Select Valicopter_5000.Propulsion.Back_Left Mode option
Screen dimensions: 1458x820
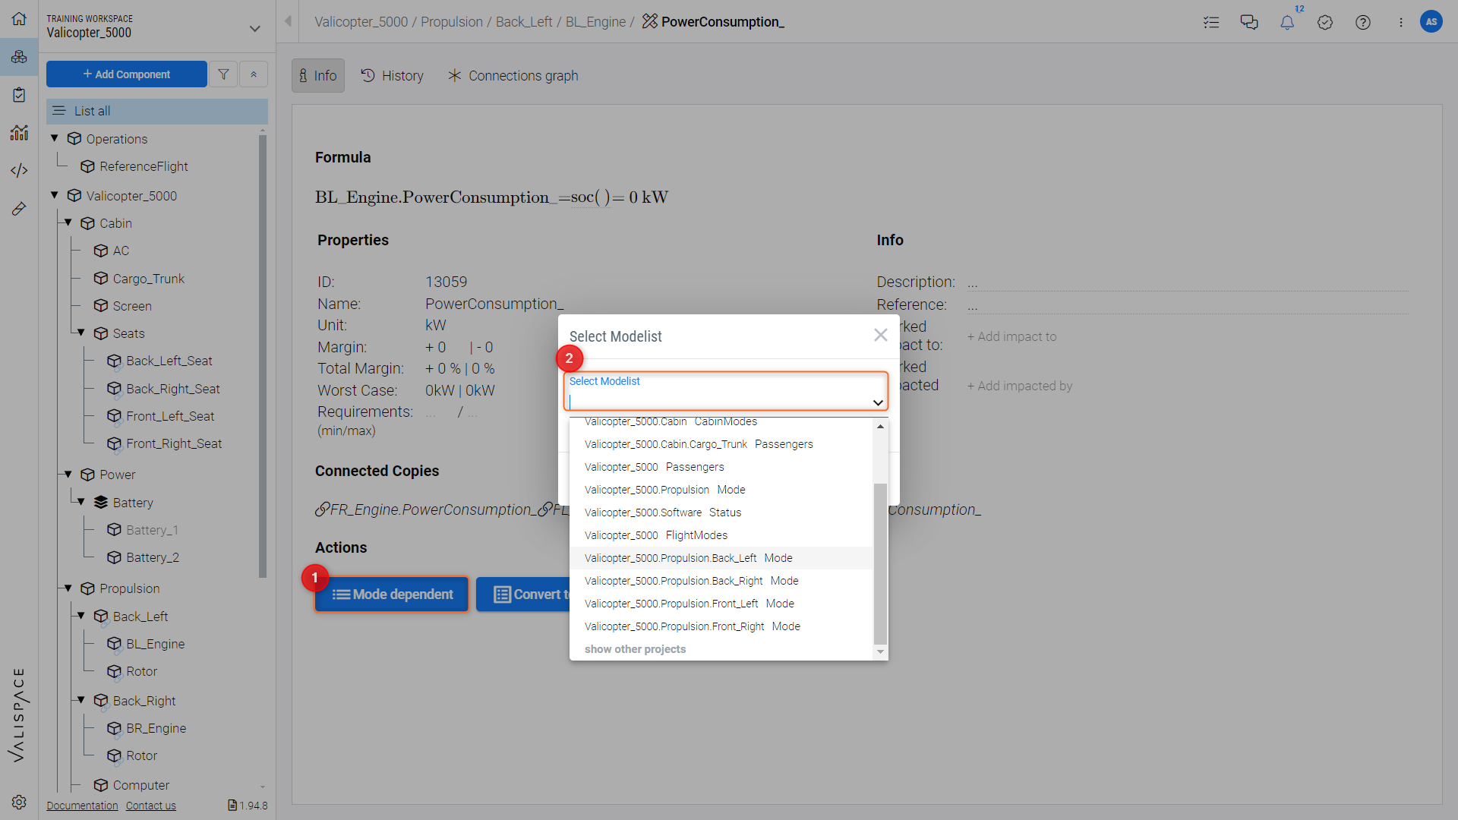pos(721,558)
